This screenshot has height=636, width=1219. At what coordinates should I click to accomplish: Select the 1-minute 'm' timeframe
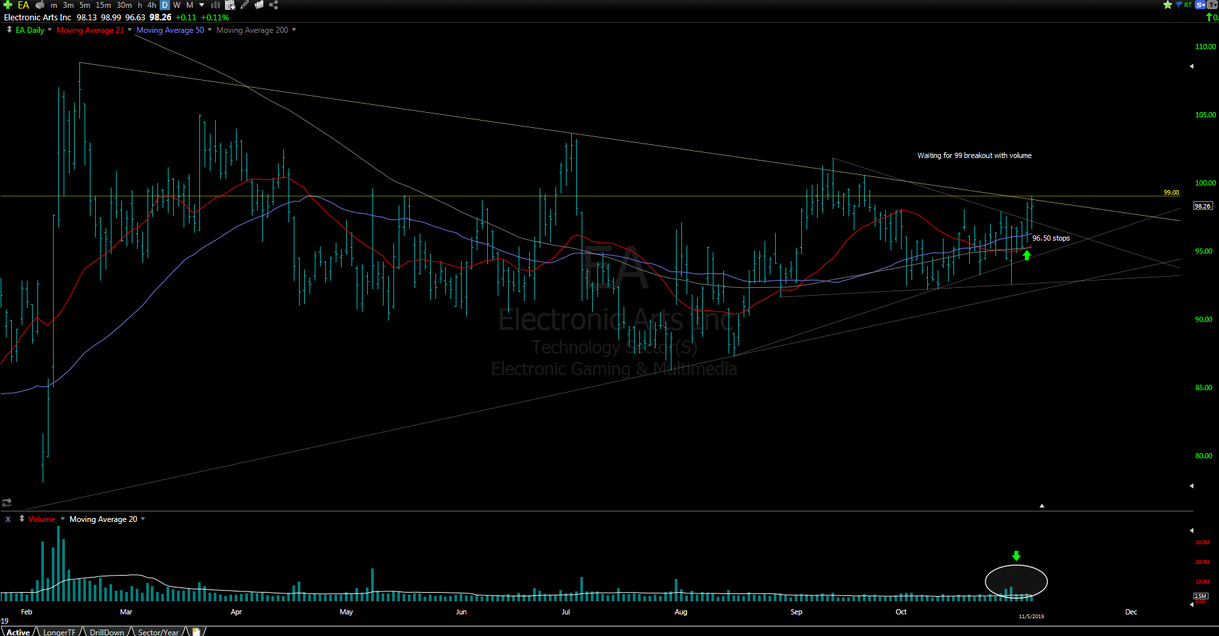[54, 5]
